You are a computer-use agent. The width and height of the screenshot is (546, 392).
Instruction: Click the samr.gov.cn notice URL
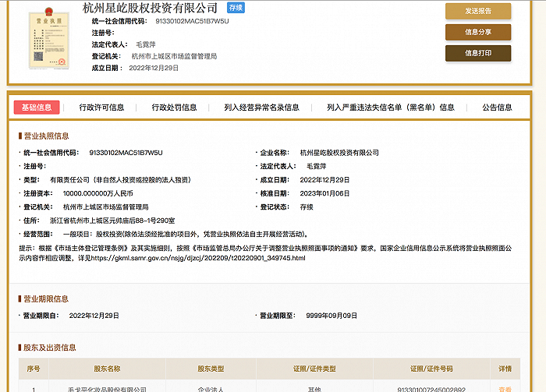click(198, 258)
